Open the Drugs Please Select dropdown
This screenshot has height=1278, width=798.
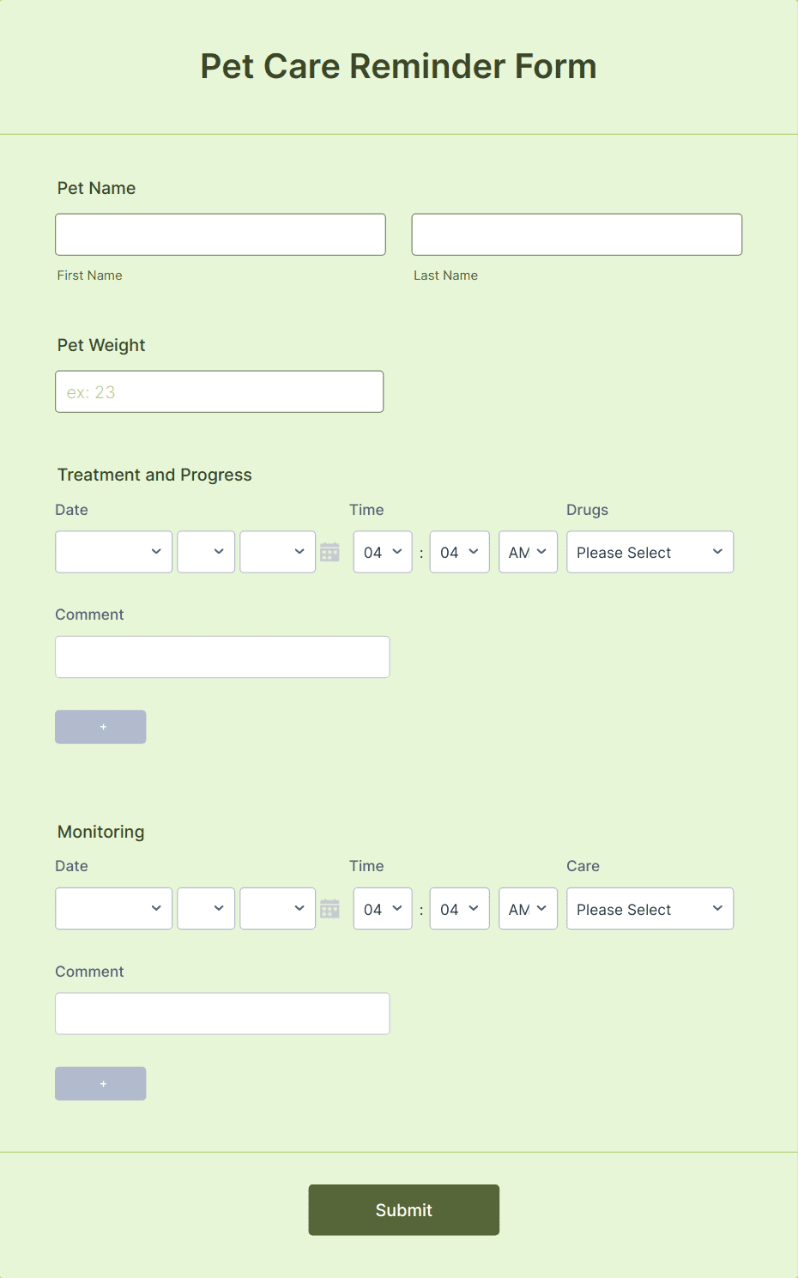tap(650, 552)
